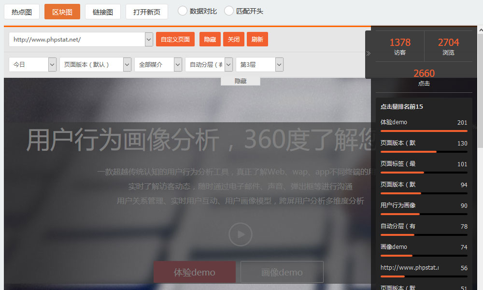The width and height of the screenshot is (483, 290).
Task: Enable the 匹配开头 radio option
Action: [x=229, y=11]
